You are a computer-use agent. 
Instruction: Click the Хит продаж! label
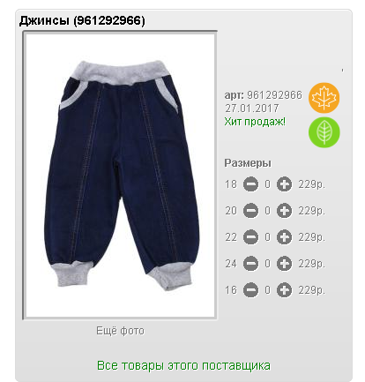255,122
